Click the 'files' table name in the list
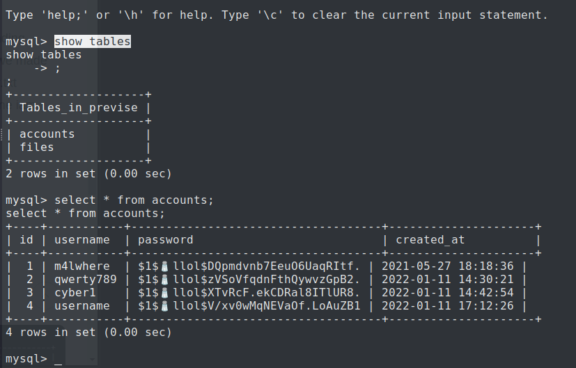The image size is (576, 368). [36, 147]
